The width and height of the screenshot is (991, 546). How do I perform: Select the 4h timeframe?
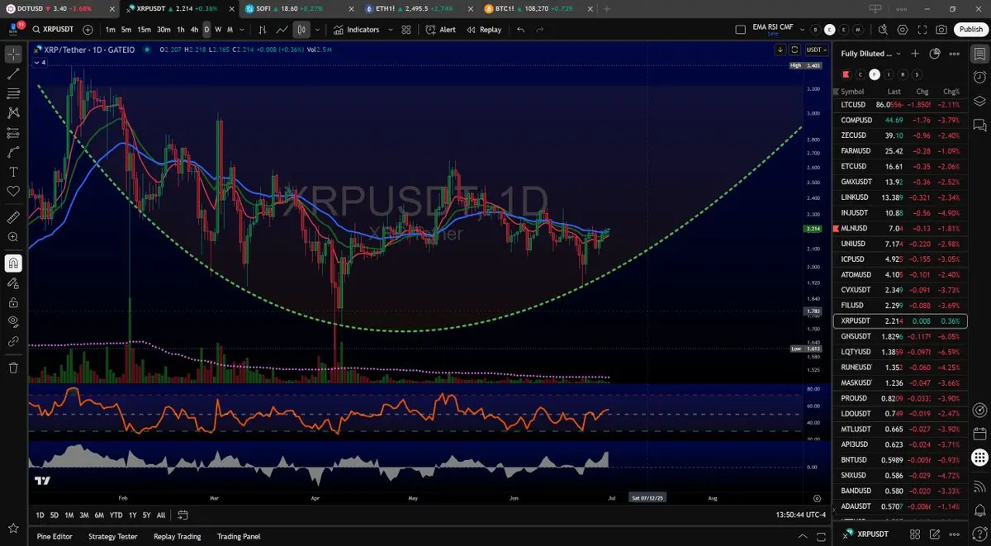[194, 30]
